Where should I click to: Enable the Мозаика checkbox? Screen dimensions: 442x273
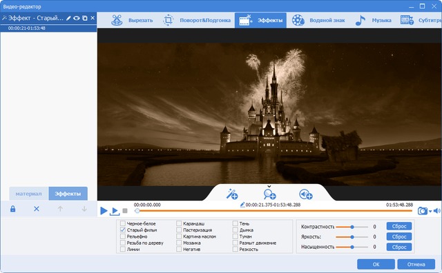pos(179,243)
